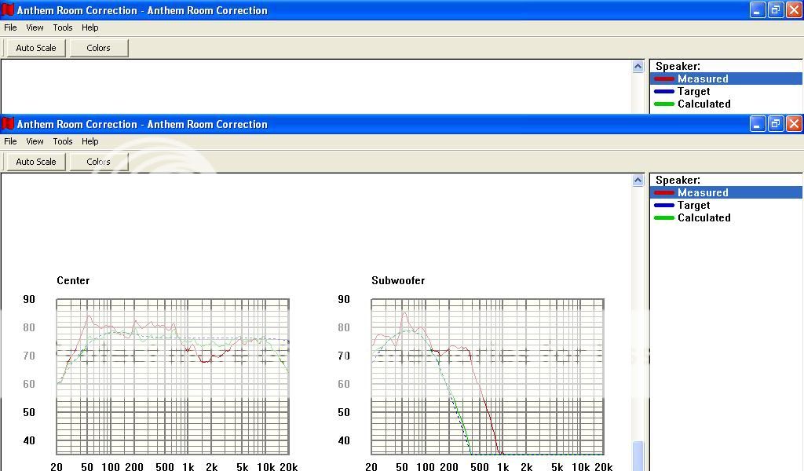Click the "Subwoofer" graph title
Image resolution: width=804 pixels, height=471 pixels.
398,280
